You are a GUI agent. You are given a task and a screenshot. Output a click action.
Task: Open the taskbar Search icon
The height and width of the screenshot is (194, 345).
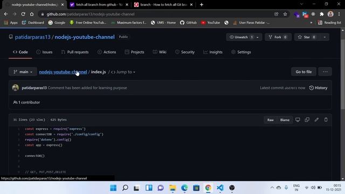pyautogui.click(x=125, y=188)
